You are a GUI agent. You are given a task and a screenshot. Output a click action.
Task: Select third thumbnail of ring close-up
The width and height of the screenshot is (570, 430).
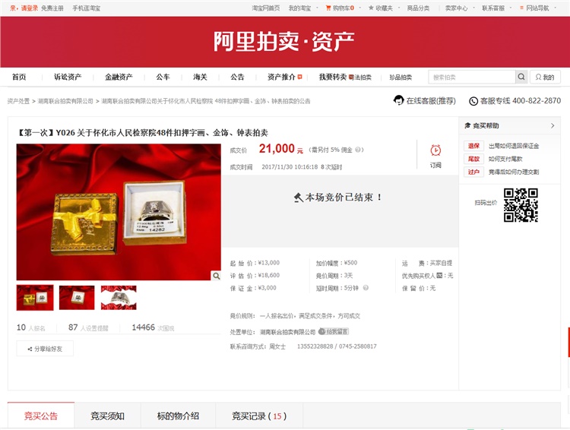point(119,298)
